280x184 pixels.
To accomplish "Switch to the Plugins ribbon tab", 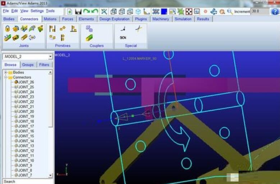I will [141, 19].
